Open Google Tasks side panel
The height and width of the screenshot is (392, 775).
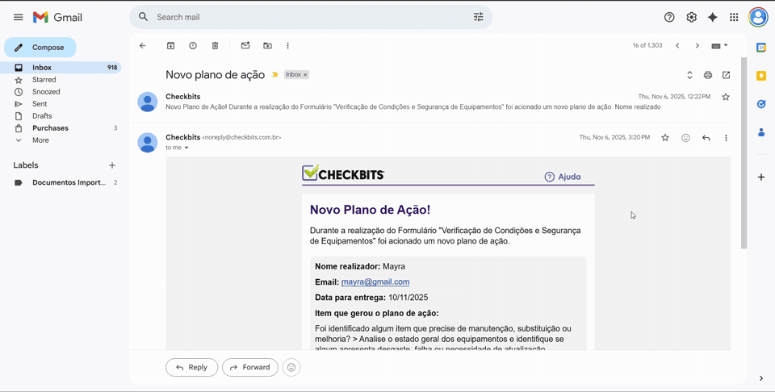[761, 104]
